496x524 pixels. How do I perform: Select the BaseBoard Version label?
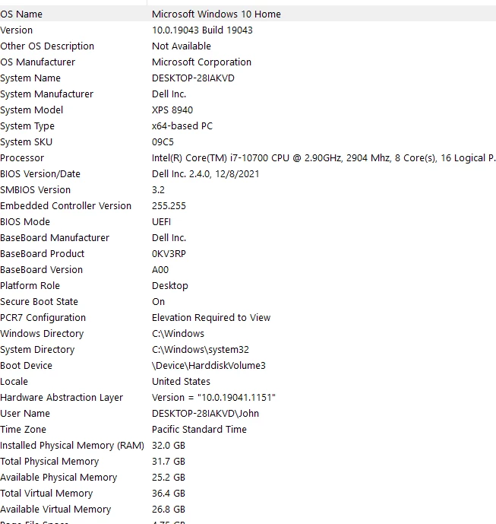[x=41, y=270]
